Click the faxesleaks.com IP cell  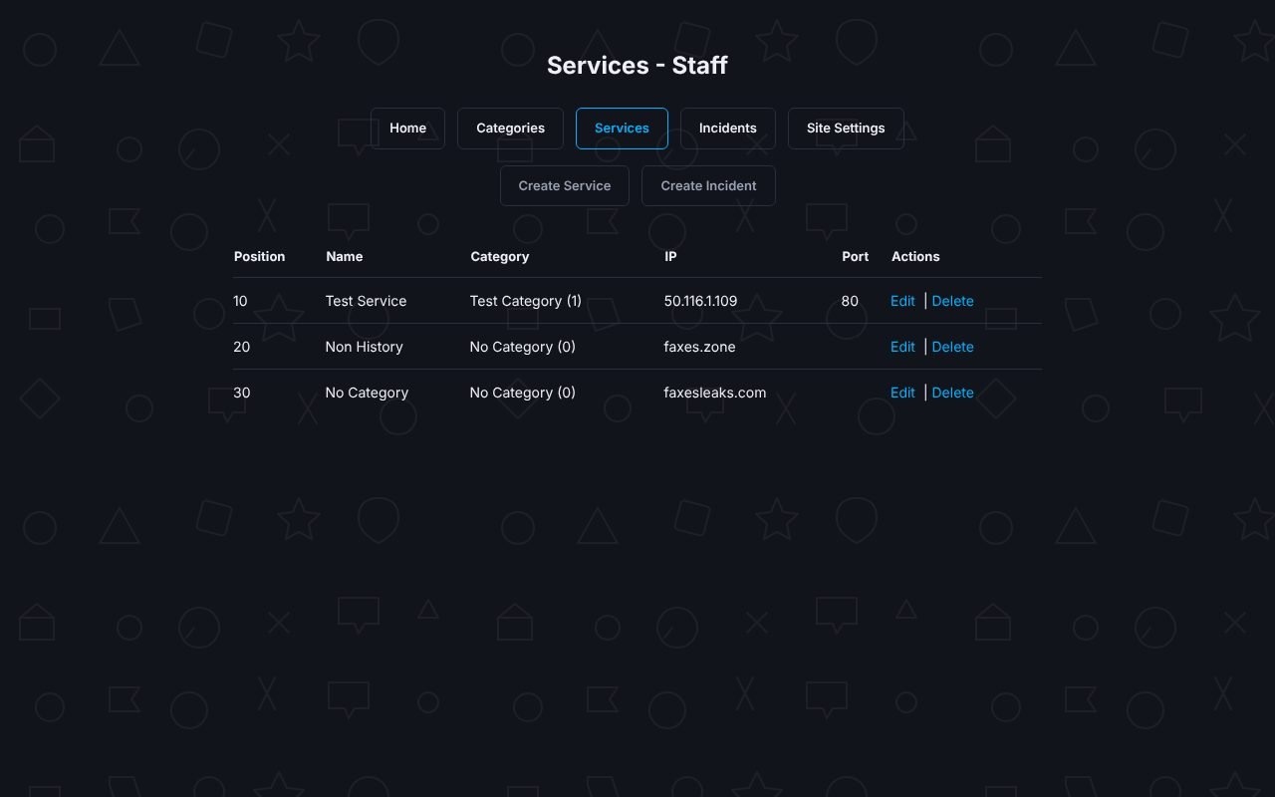(x=715, y=393)
